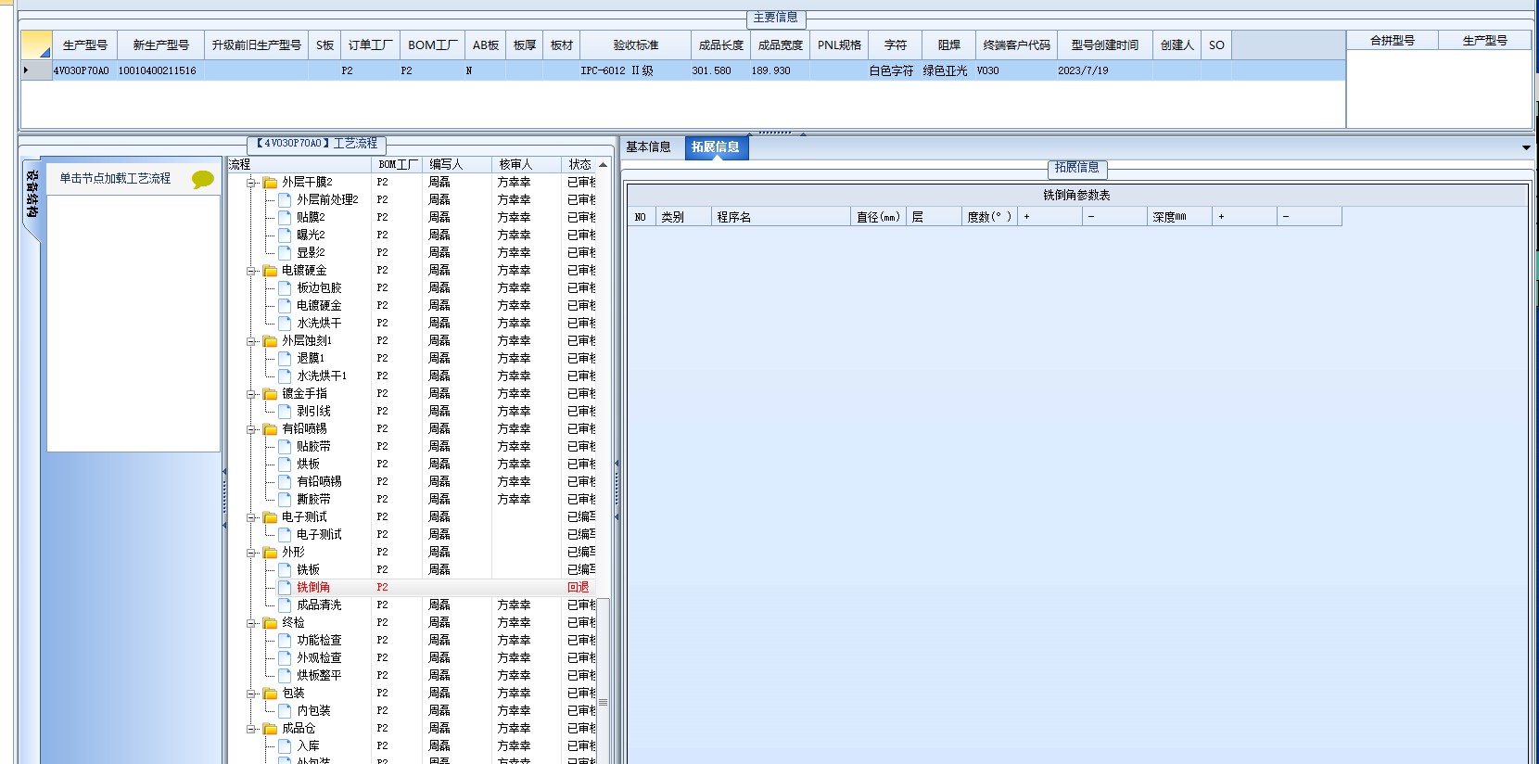Select the 水洗烘干1 process step
Screen dimensions: 1539x764
pyautogui.click(x=322, y=376)
